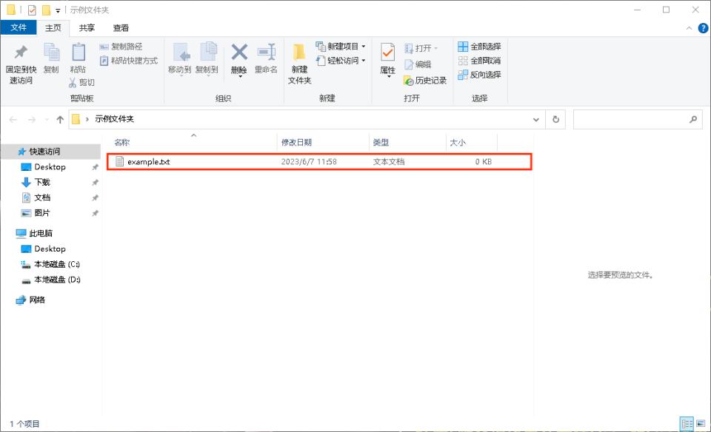This screenshot has height=432, width=711.
Task: Select the 重命名 (Rename) icon
Action: 264,56
